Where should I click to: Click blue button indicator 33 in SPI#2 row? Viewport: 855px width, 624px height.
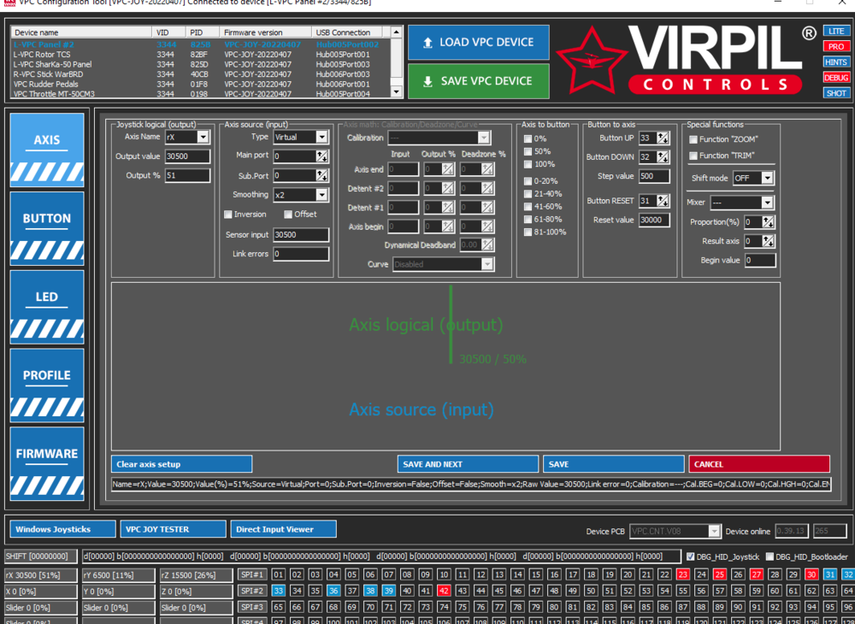pos(278,591)
